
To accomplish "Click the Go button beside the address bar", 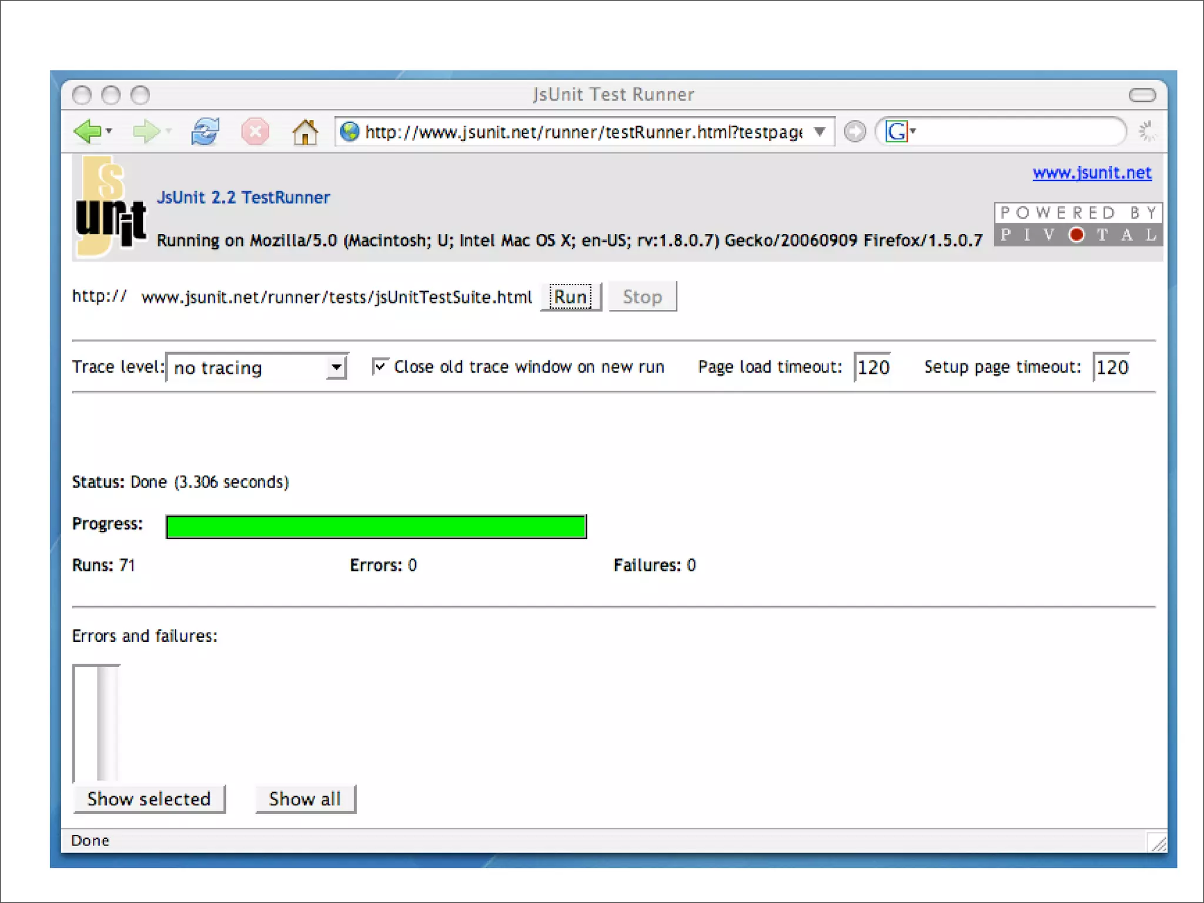I will click(855, 131).
